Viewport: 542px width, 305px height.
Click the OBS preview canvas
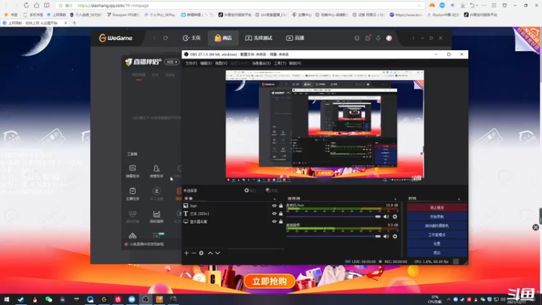pyautogui.click(x=325, y=126)
